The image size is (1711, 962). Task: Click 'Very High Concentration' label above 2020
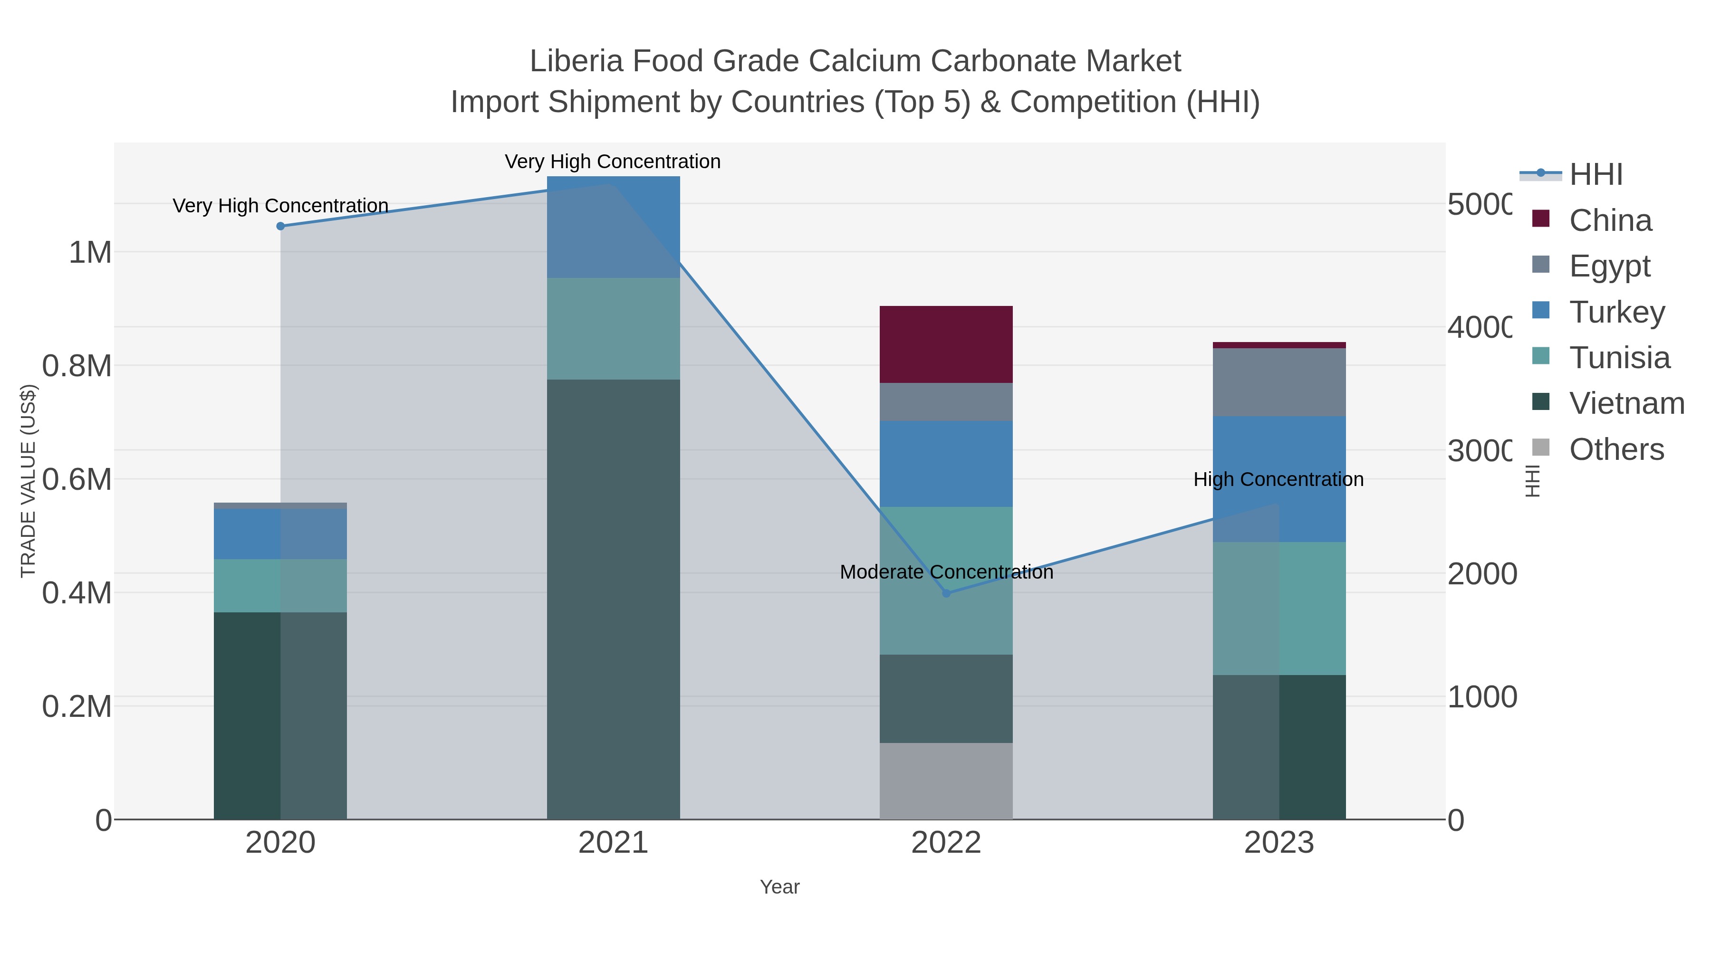(280, 206)
